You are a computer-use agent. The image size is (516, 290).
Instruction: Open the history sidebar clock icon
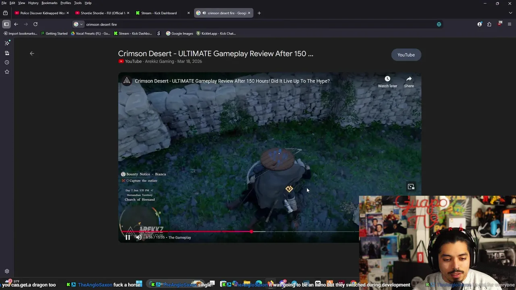pyautogui.click(x=7, y=62)
